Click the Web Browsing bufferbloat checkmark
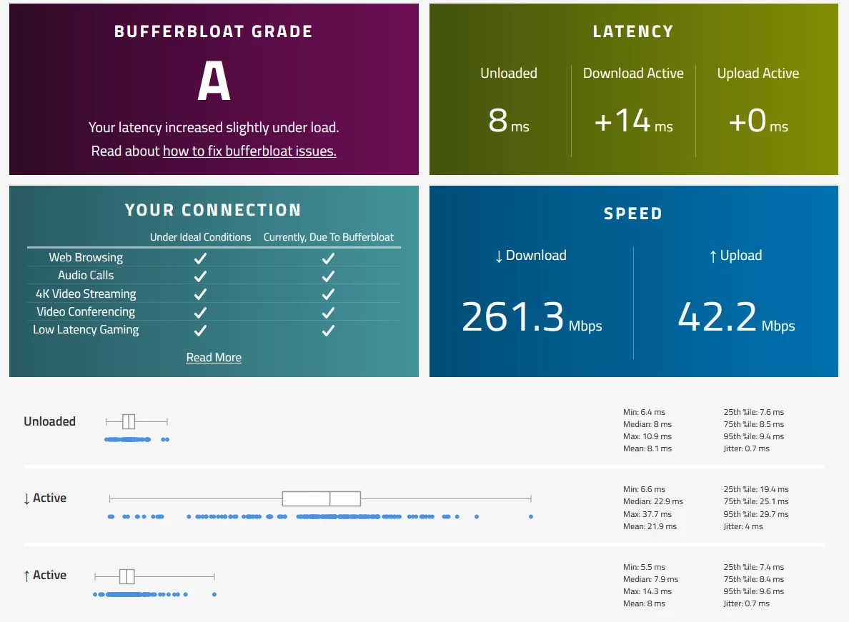 (x=328, y=259)
